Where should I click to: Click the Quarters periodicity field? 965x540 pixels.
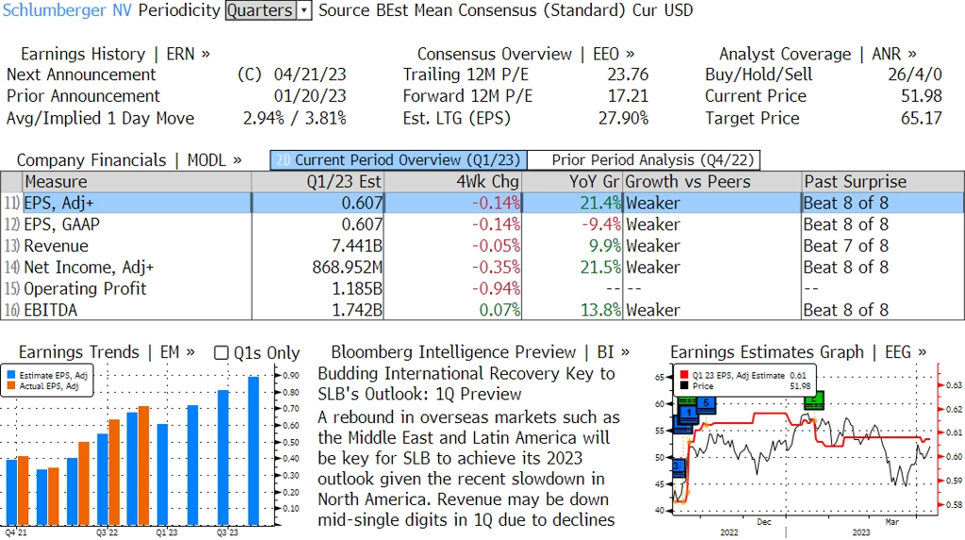261,10
